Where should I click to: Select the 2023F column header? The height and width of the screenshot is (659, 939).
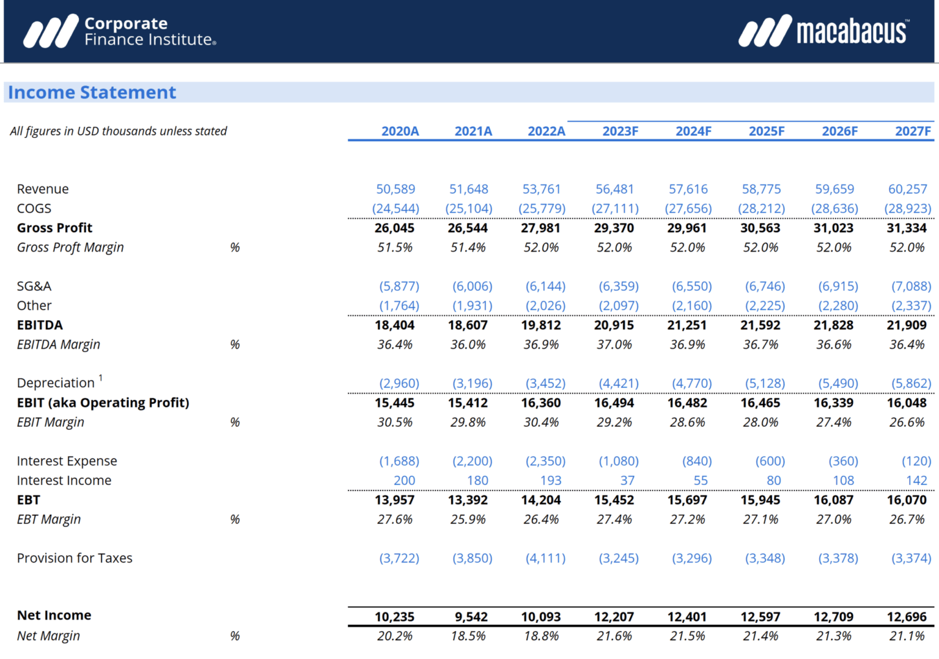pyautogui.click(x=620, y=131)
